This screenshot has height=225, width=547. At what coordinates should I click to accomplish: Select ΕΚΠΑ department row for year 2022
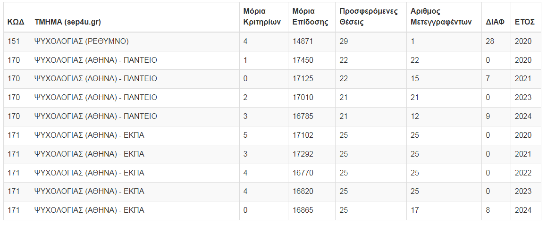point(89,173)
